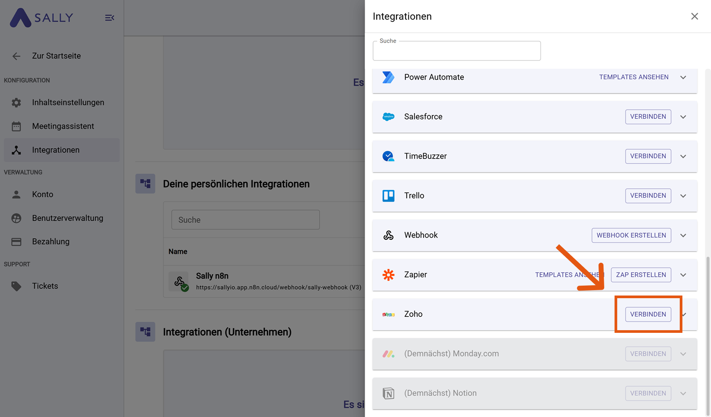Open Konto in sidebar
Image resolution: width=711 pixels, height=417 pixels.
[61, 195]
